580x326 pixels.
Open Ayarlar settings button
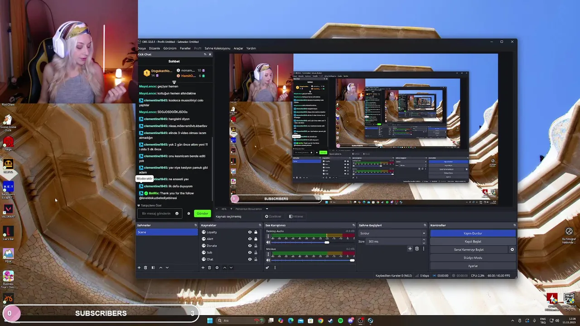click(473, 266)
